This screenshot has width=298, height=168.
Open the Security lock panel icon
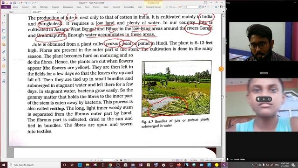click(x=4, y=66)
